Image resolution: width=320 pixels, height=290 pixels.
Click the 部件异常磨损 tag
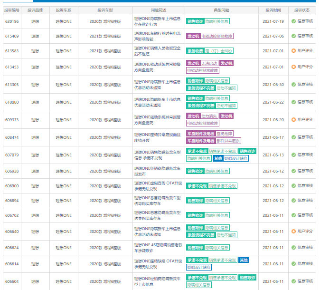point(228,141)
